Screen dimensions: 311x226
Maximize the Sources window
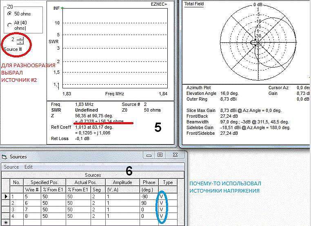coord(160,155)
